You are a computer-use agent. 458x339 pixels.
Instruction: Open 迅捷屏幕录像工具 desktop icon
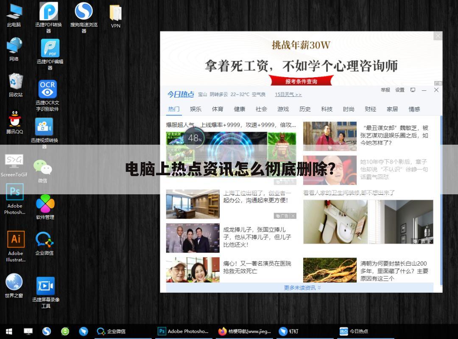(45, 292)
